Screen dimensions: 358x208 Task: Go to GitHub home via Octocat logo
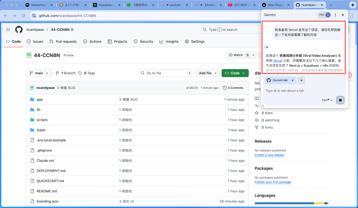tap(19, 30)
